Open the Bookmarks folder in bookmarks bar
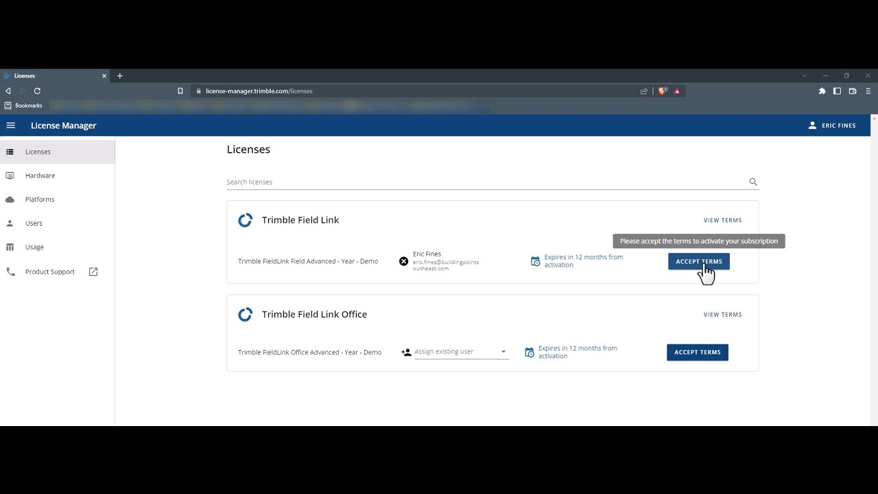878x494 pixels. [24, 106]
